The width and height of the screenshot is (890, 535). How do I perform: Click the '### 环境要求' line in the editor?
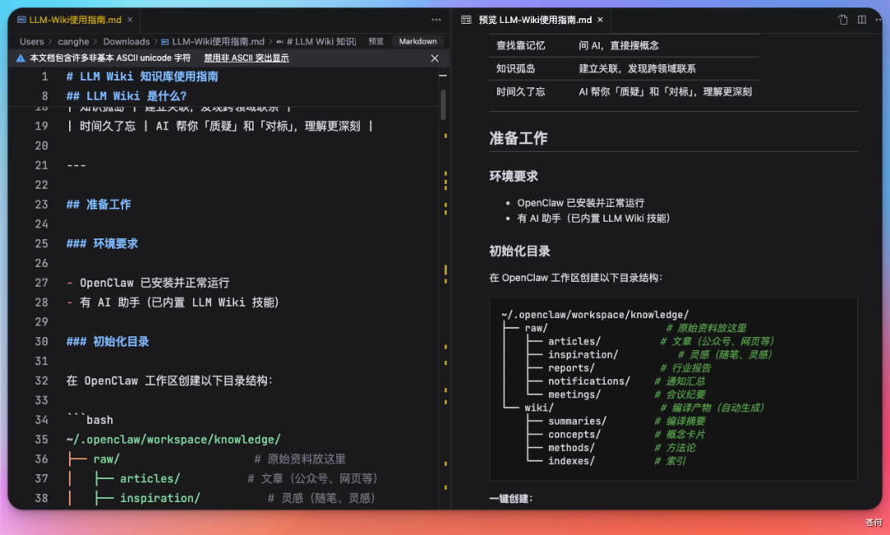pos(102,244)
